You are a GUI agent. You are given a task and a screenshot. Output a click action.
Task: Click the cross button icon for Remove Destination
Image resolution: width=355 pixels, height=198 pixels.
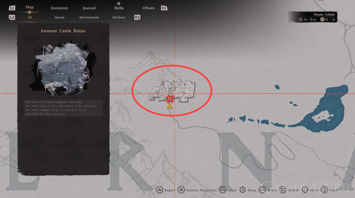click(x=181, y=190)
